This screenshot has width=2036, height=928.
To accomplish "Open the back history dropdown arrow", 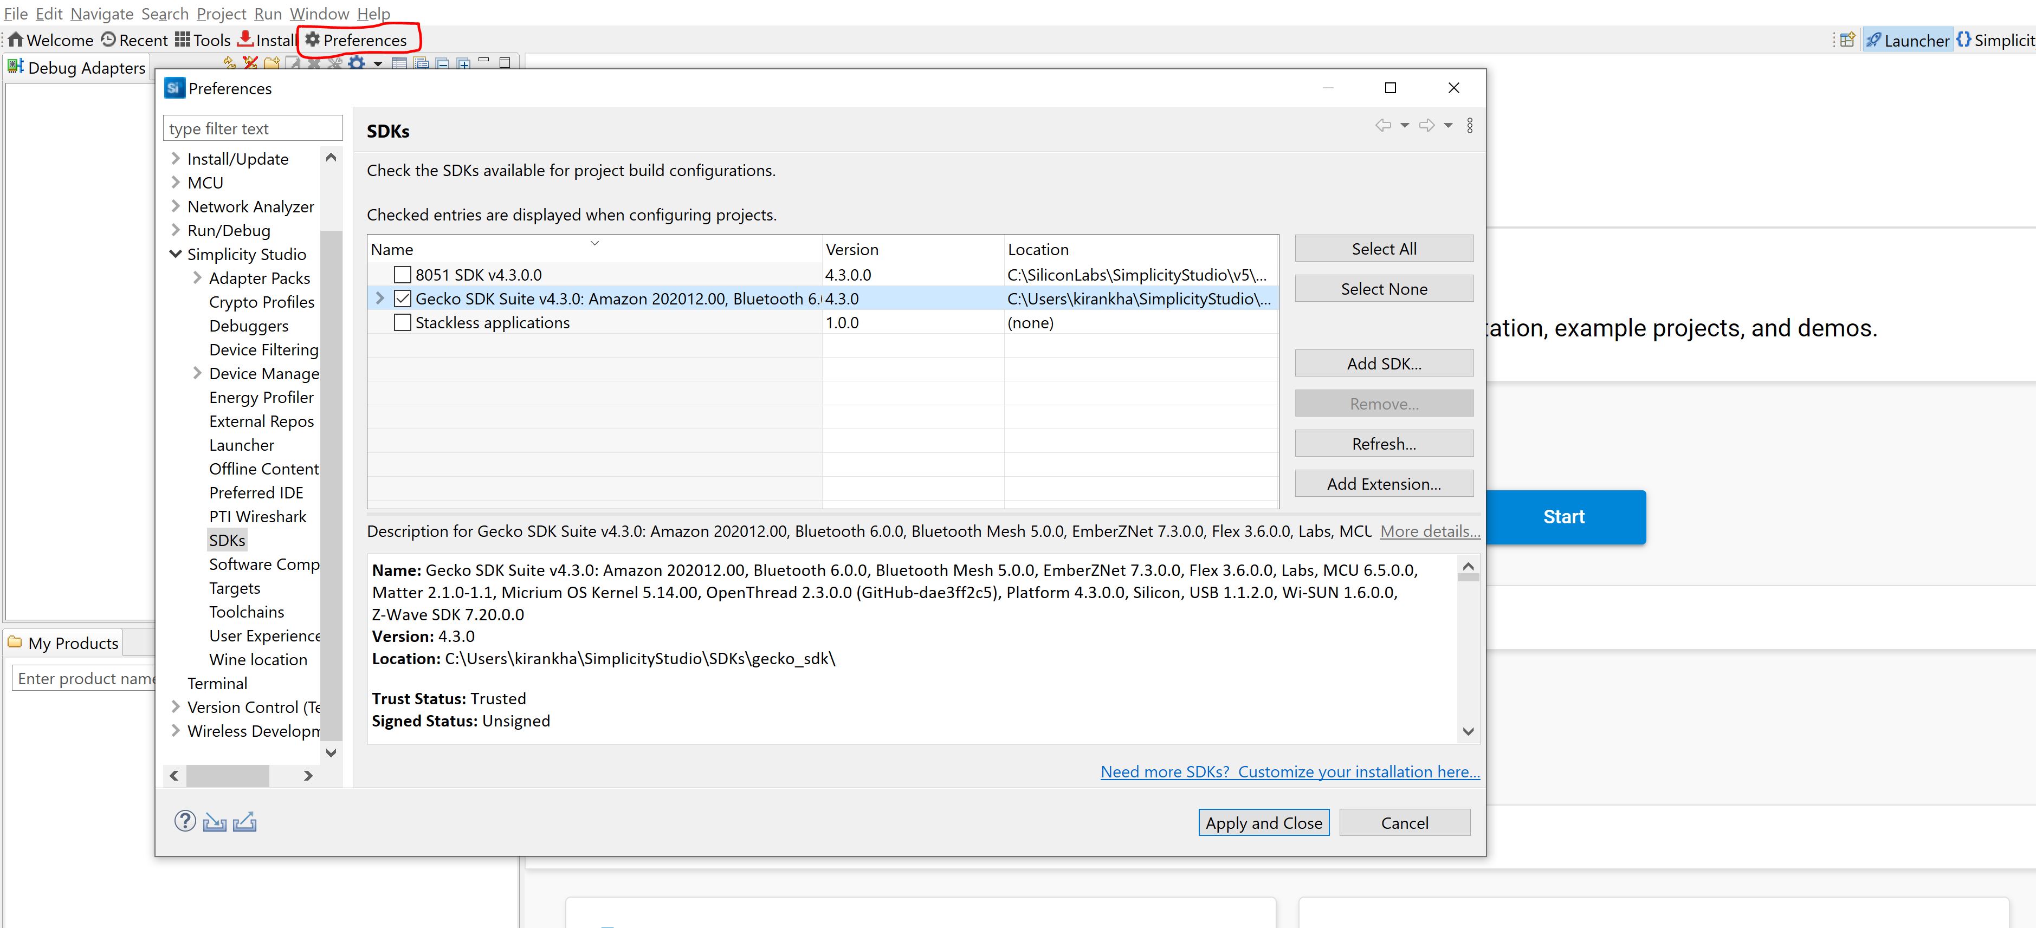I will 1405,126.
